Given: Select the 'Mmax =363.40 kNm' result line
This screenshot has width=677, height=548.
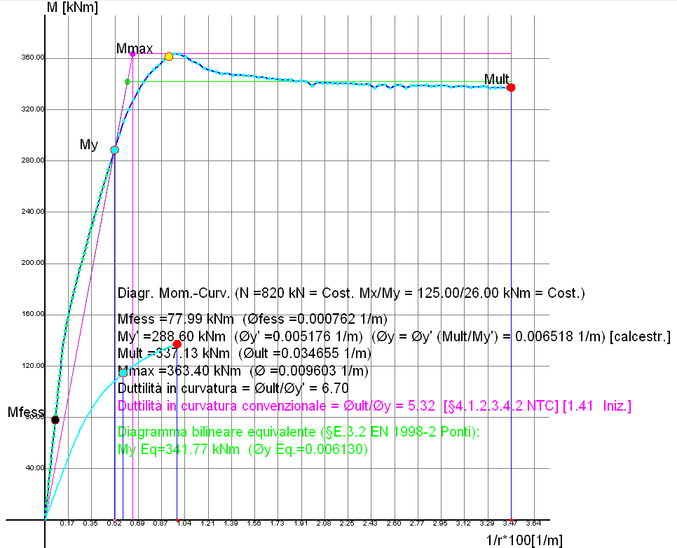Looking at the screenshot, I should 243,371.
